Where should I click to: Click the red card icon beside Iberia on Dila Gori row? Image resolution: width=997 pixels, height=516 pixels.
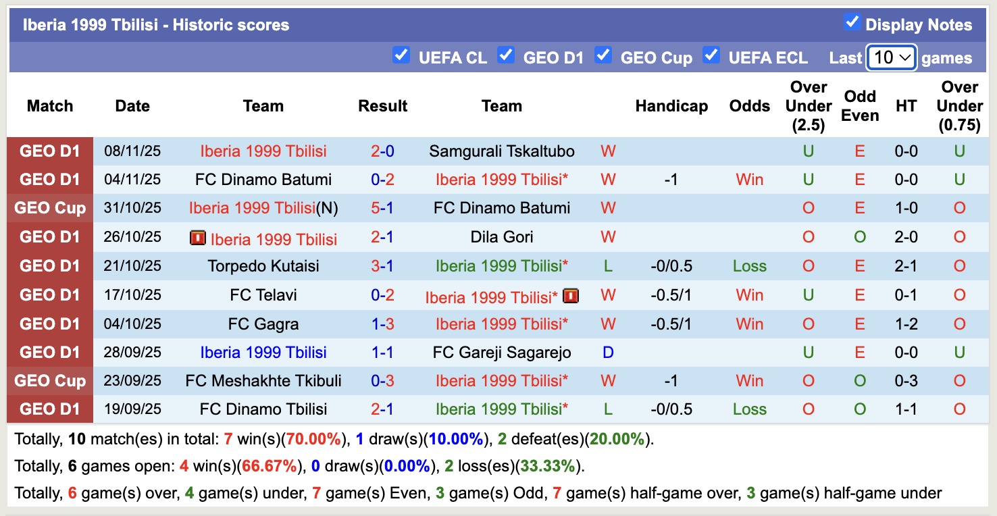point(198,238)
